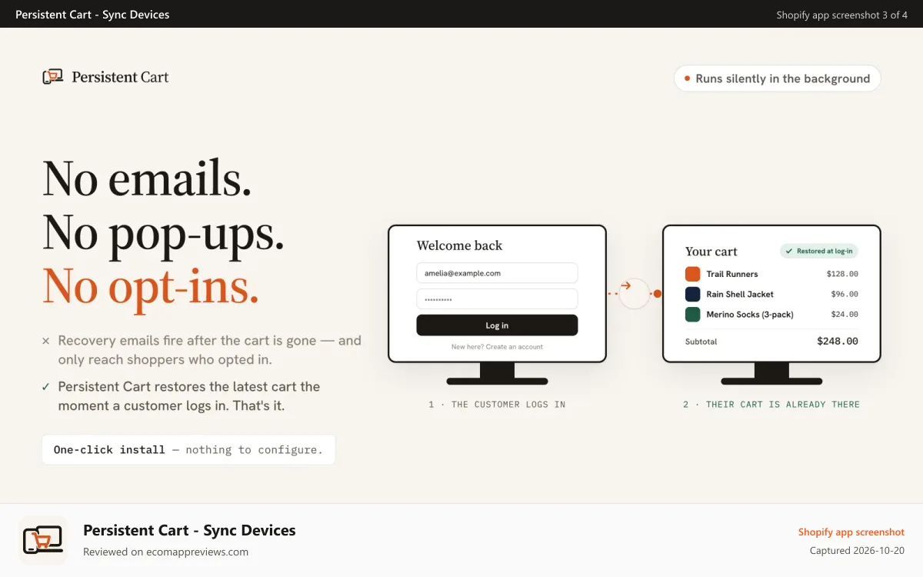Screen dimensions: 923x577
Task: Click the footer Persistent Cart - Sync Devices title
Action: (189, 530)
